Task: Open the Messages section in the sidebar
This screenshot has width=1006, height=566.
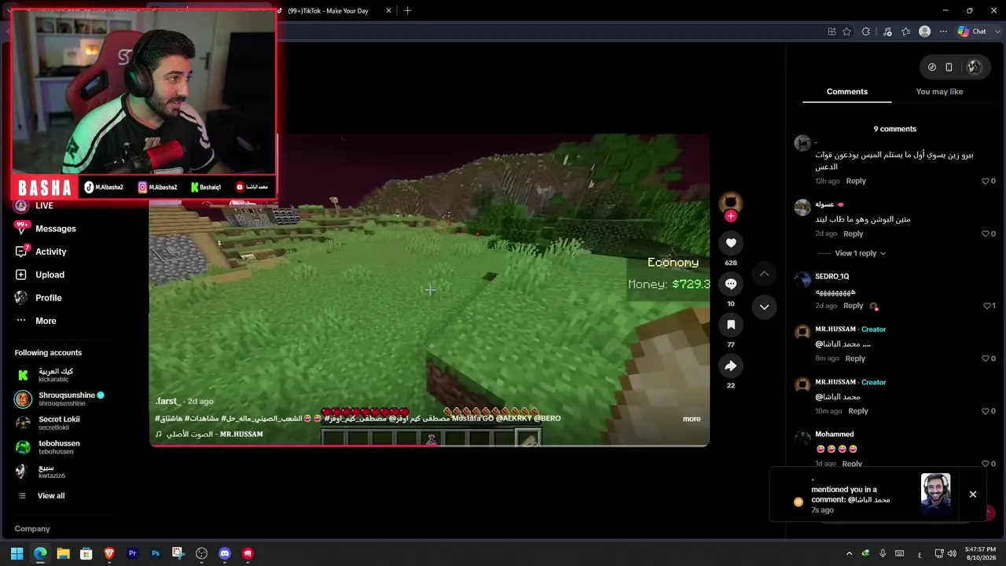Action: click(56, 229)
